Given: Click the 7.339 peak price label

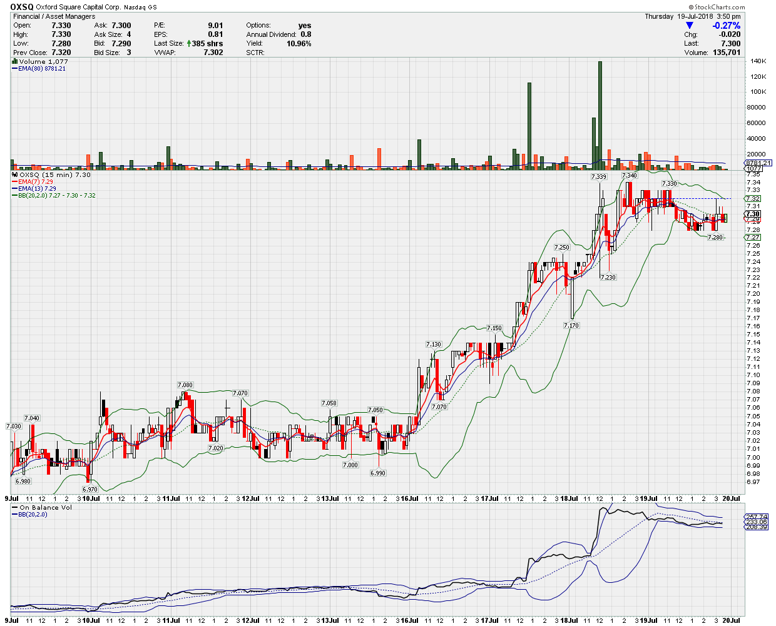Looking at the screenshot, I should pyautogui.click(x=599, y=177).
